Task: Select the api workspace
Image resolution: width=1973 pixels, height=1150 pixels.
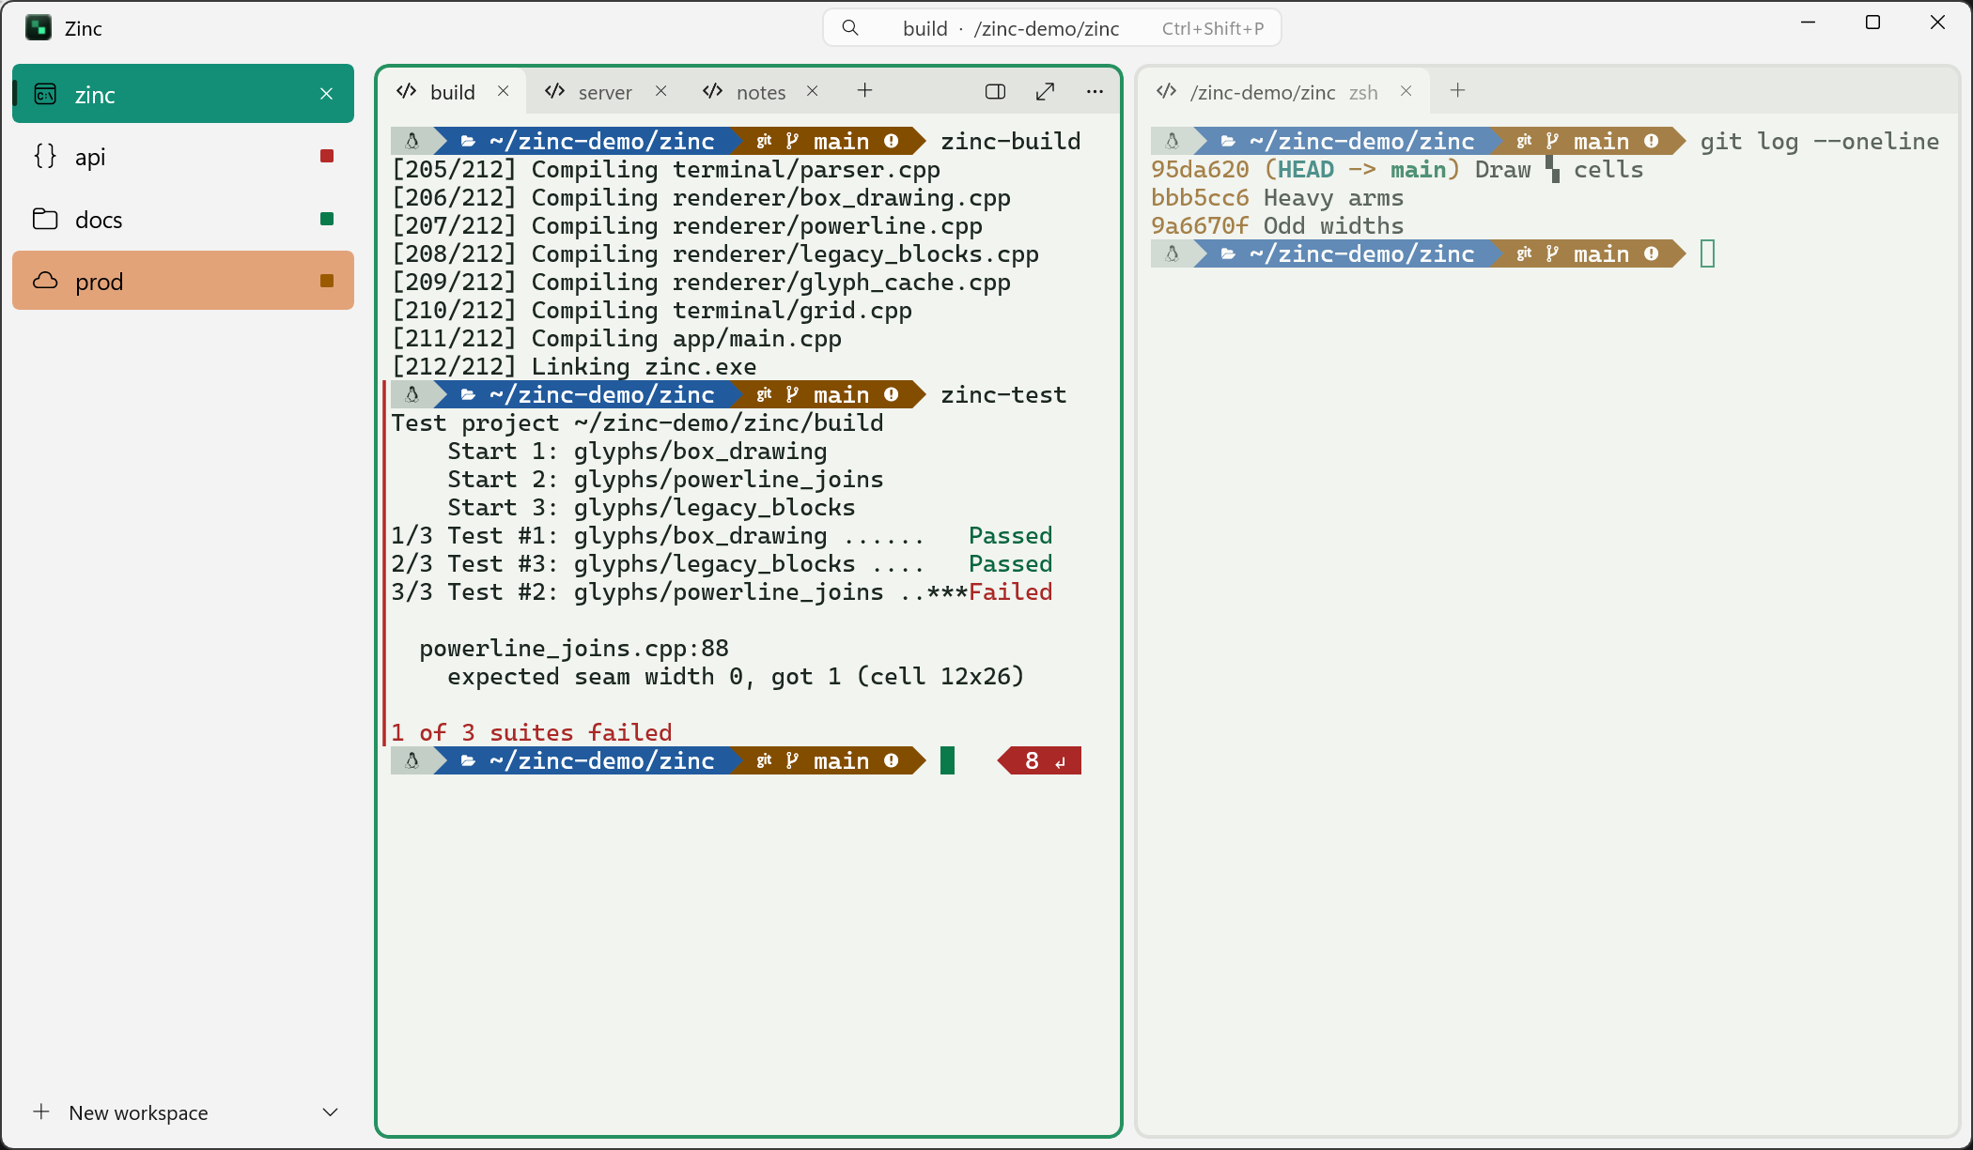Action: (183, 157)
